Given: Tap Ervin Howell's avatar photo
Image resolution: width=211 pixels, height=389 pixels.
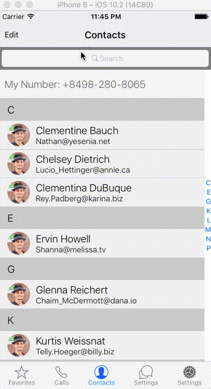Looking at the screenshot, I should tap(18, 243).
